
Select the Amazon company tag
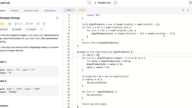pyautogui.click(x=31, y=29)
